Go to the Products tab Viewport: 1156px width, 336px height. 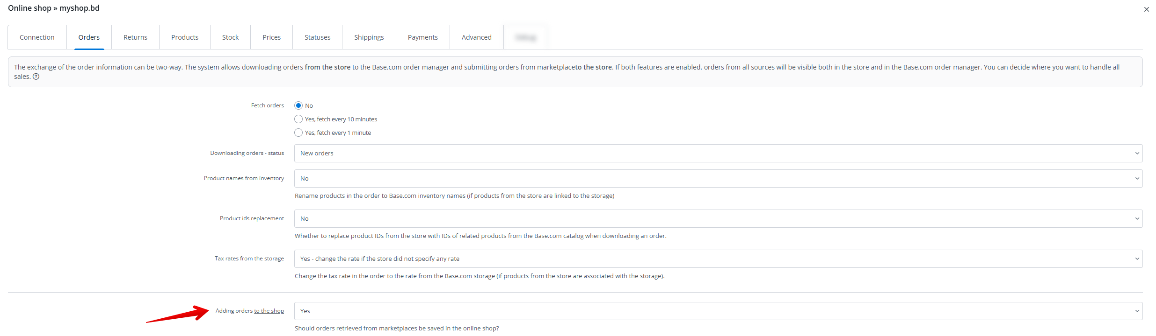pyautogui.click(x=184, y=37)
